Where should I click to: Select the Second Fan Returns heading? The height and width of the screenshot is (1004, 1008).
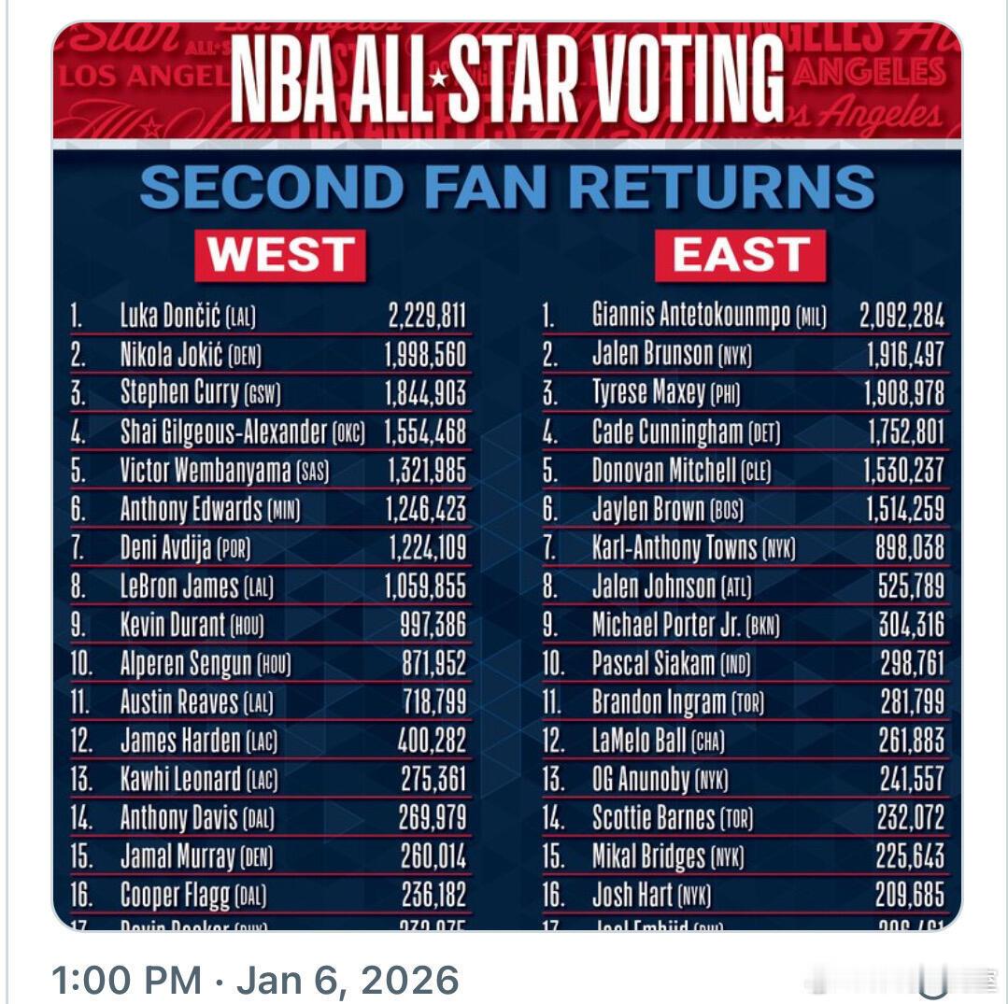tap(506, 186)
